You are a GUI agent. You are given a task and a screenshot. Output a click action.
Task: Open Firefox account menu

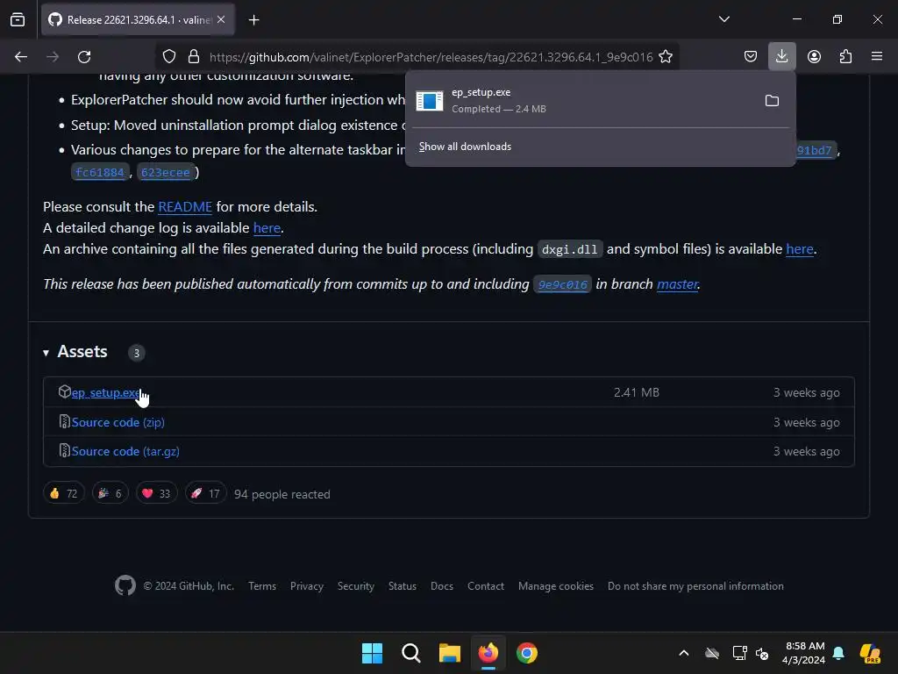(x=814, y=56)
